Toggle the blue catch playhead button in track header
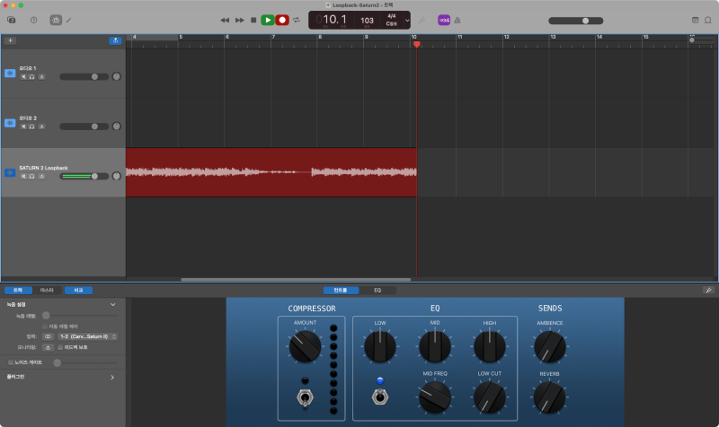 115,40
